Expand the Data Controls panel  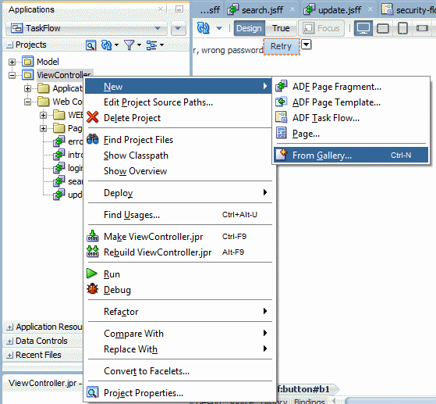tap(9, 341)
